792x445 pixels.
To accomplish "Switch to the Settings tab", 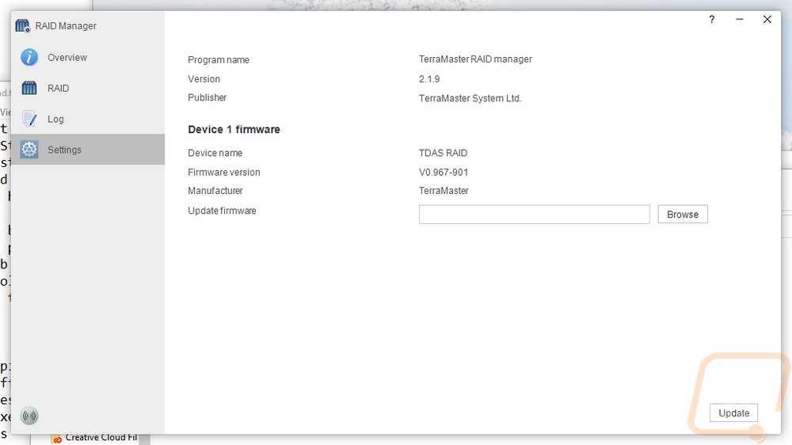I will coord(88,150).
